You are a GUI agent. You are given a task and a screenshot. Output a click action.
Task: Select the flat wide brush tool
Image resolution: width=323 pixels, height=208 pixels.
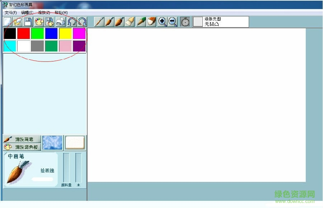point(130,22)
